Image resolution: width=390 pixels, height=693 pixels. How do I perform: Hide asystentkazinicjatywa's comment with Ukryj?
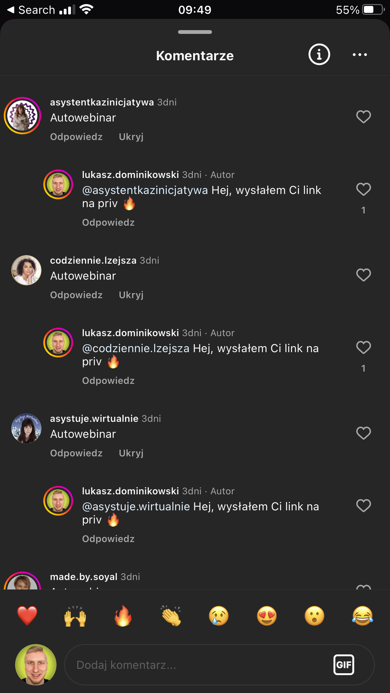pyautogui.click(x=131, y=137)
